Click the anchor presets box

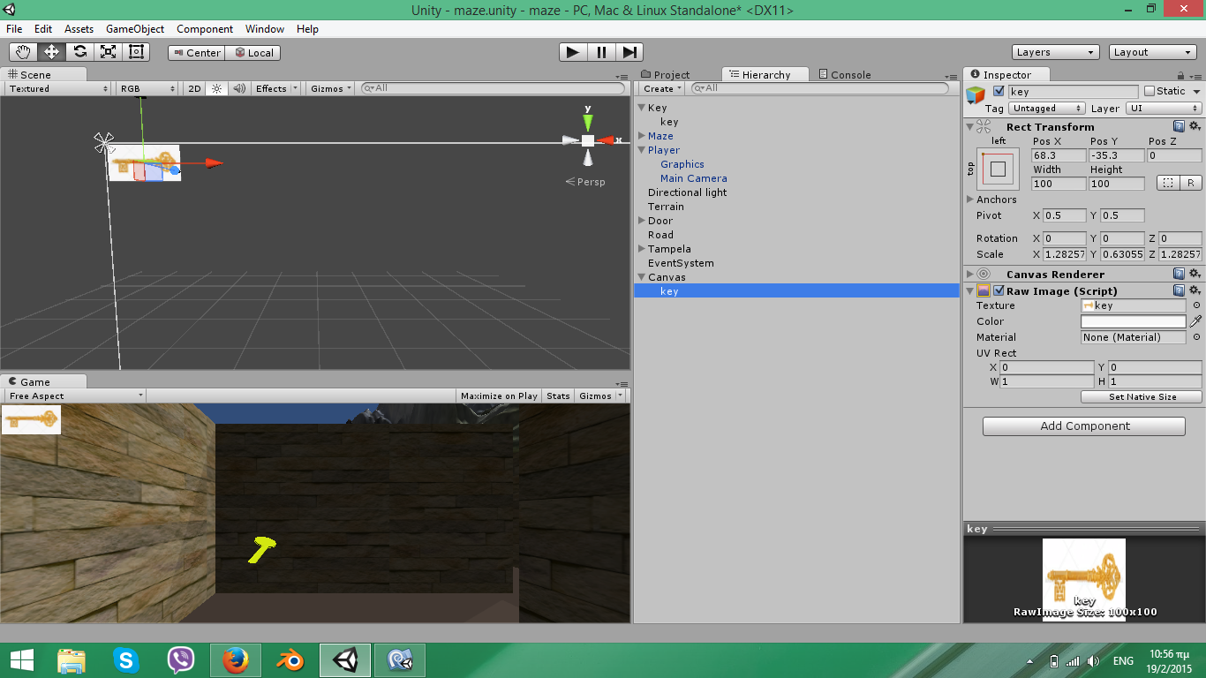click(x=998, y=169)
